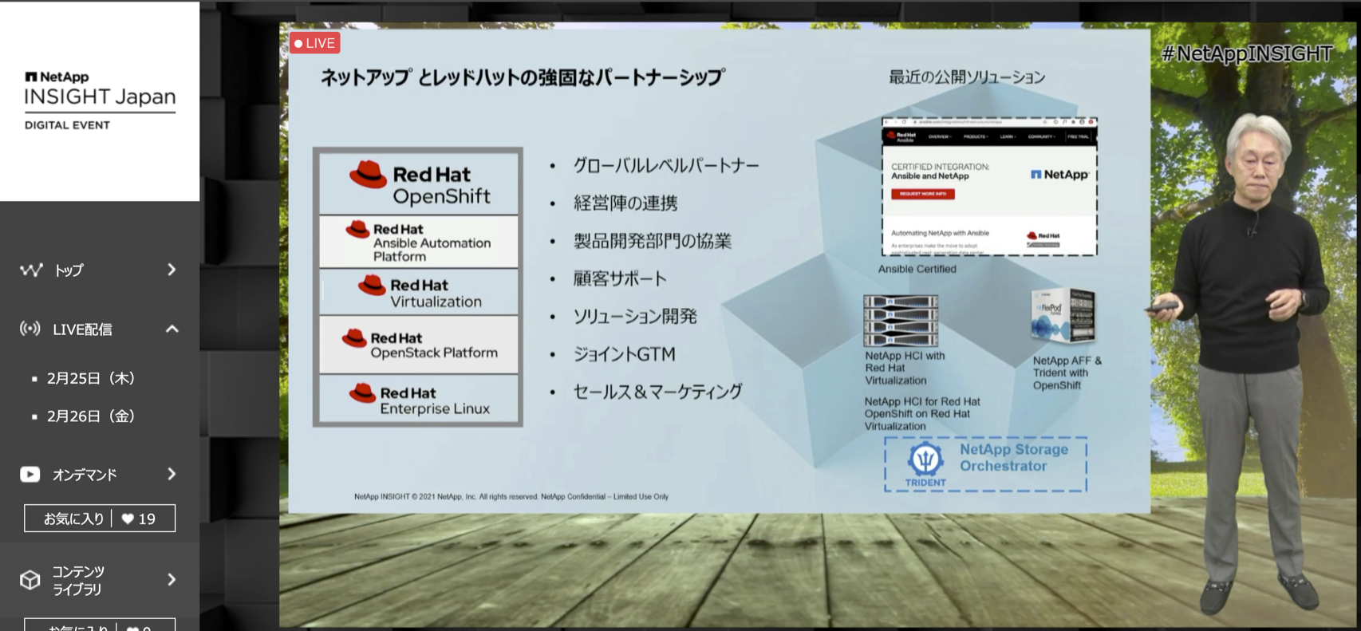The width and height of the screenshot is (1361, 631).
Task: Open お気に入り favorites with 19 hearts
Action: [x=100, y=519]
